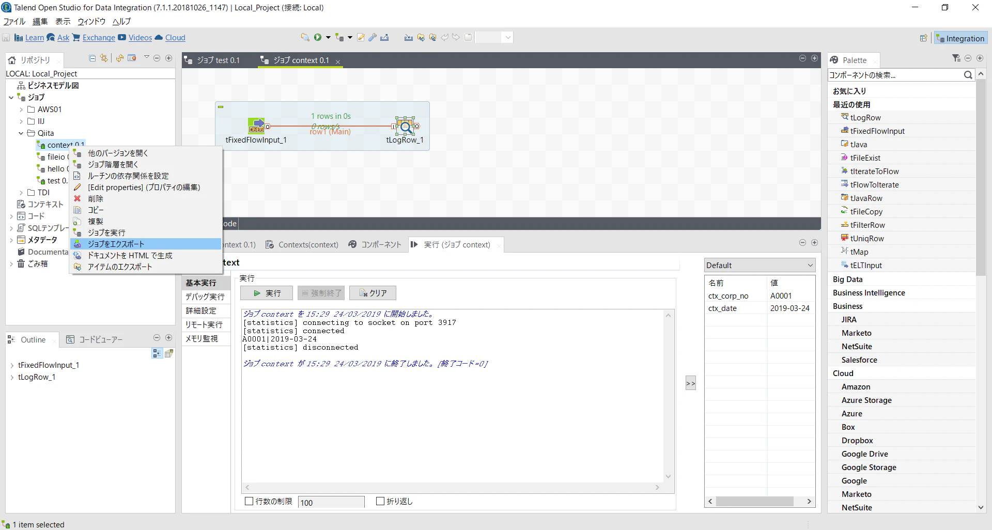Click the context values horizontal scrollbar
992x530 pixels.
[x=760, y=501]
